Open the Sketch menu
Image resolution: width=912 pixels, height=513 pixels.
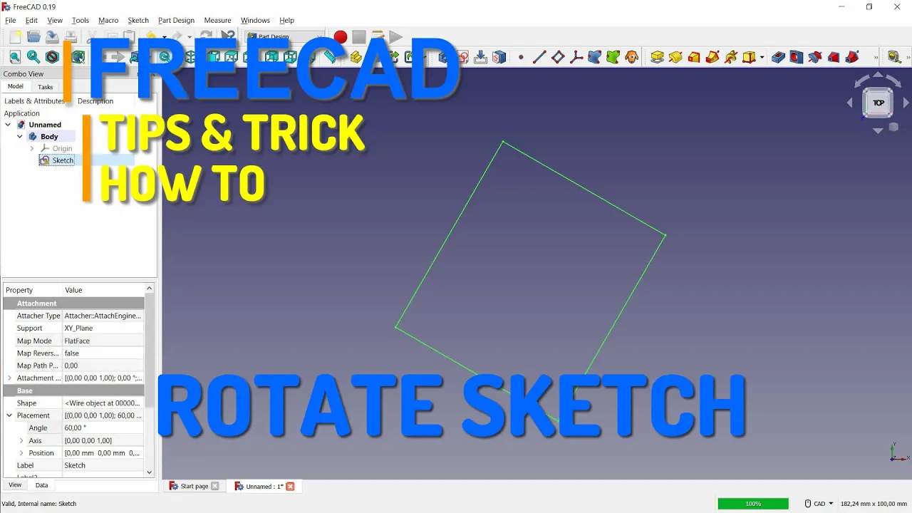tap(138, 20)
